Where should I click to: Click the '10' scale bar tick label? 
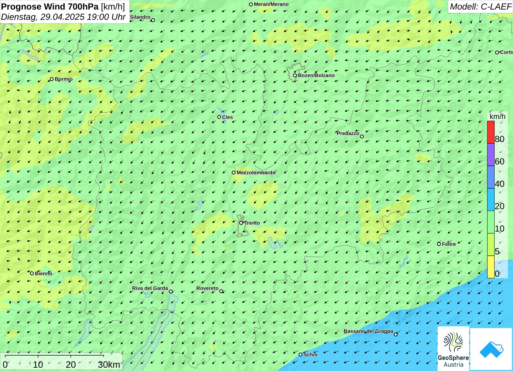[38, 365]
